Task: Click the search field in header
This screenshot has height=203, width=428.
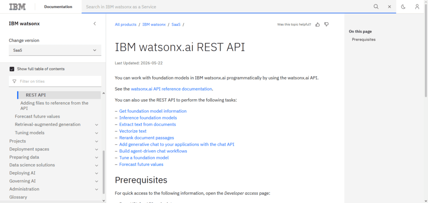Action: point(227,7)
